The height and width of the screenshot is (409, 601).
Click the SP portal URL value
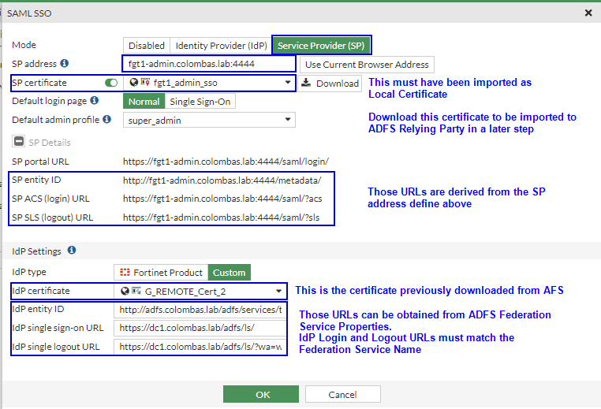(226, 162)
